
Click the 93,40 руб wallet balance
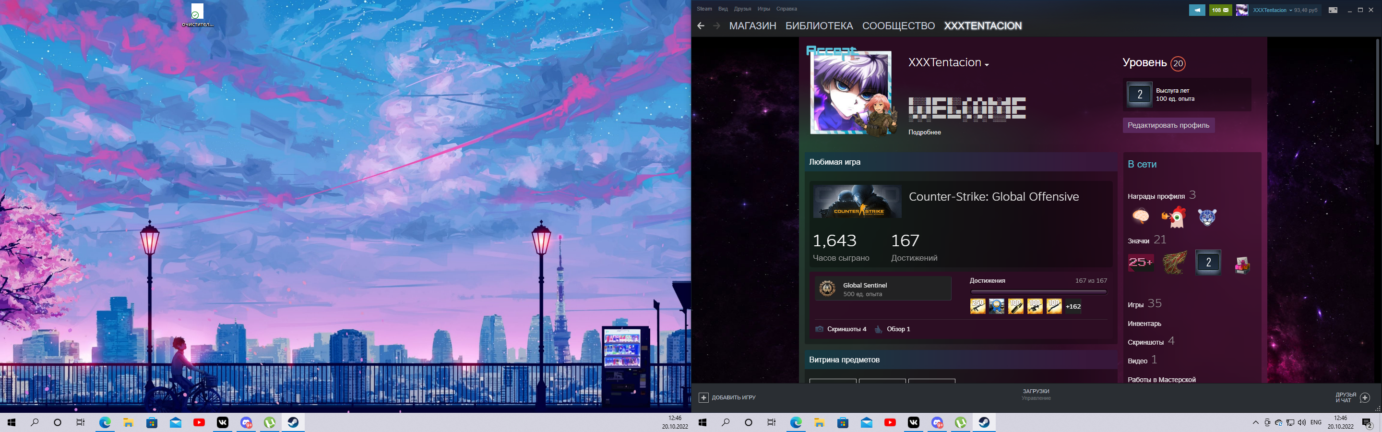pyautogui.click(x=1306, y=10)
